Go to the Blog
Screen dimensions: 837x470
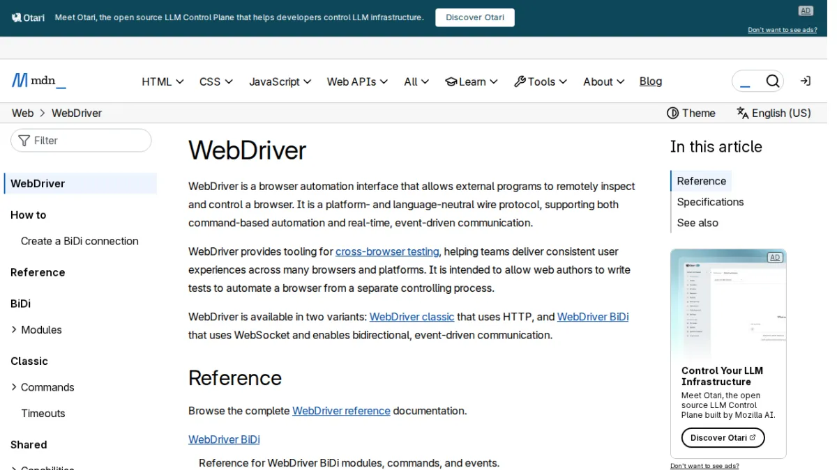[651, 81]
